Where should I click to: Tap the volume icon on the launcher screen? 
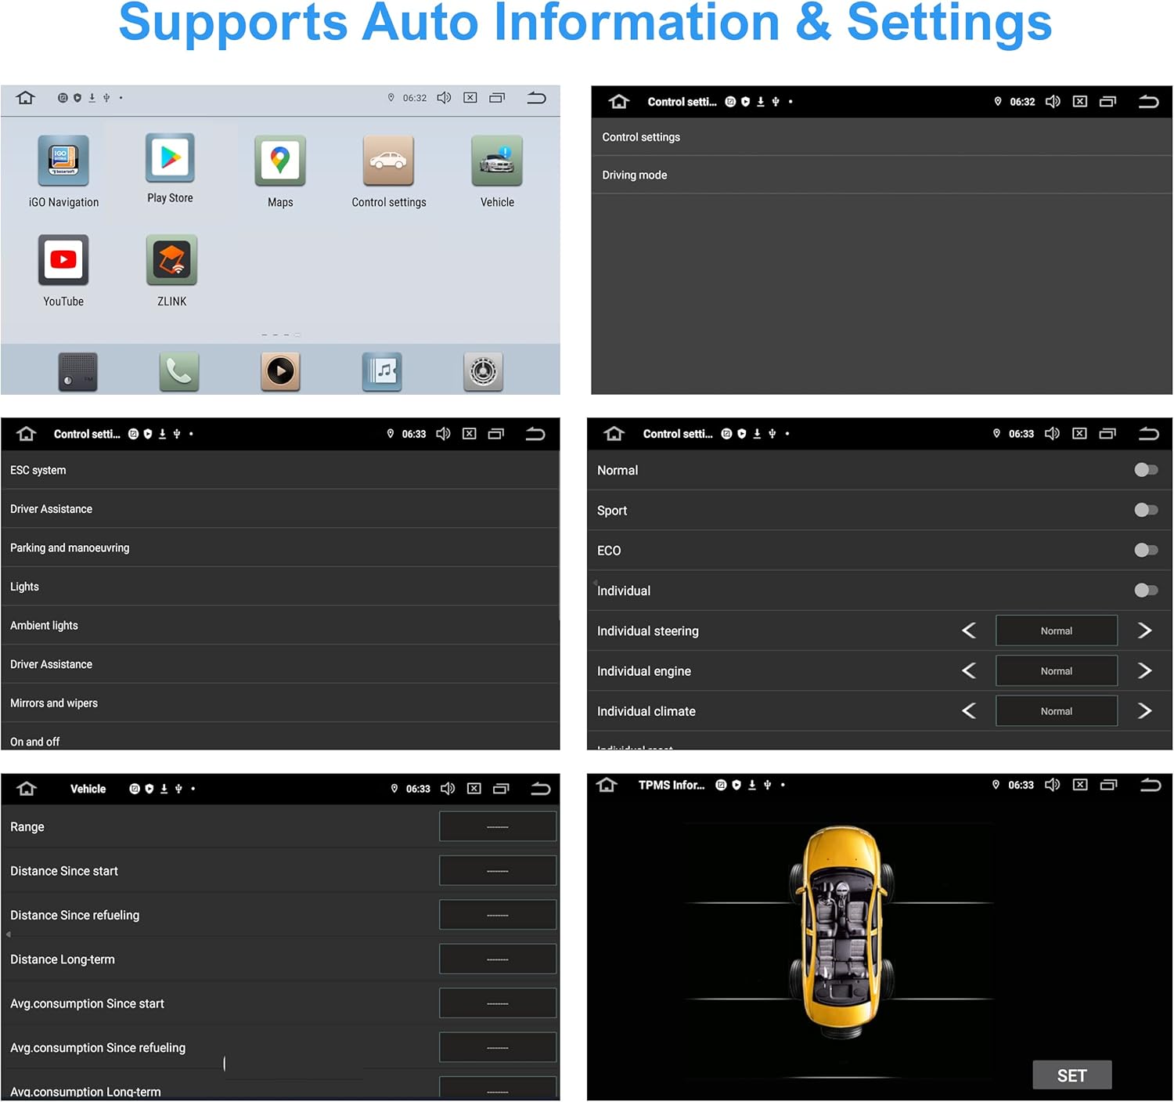point(444,98)
